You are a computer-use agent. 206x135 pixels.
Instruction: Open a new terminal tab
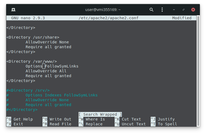point(13,10)
